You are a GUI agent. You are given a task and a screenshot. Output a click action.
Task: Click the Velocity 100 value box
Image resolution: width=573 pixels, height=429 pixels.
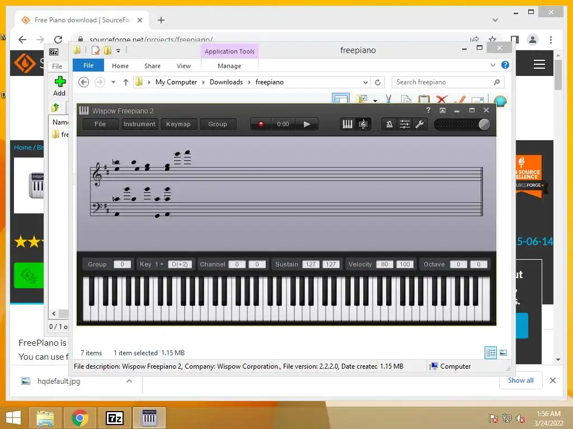(x=405, y=264)
